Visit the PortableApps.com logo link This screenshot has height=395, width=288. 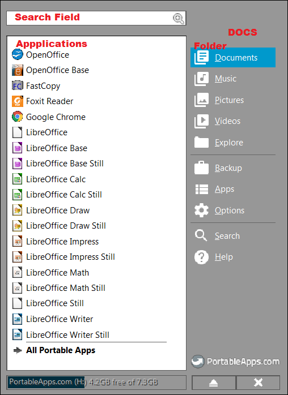[235, 362]
